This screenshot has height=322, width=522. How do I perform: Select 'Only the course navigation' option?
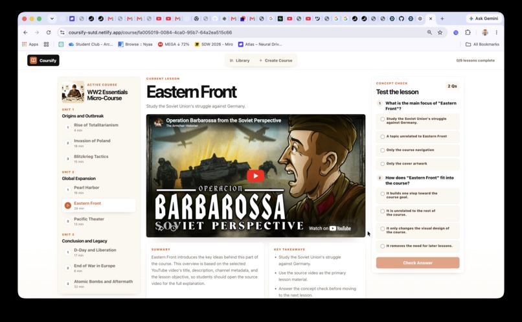(418, 150)
